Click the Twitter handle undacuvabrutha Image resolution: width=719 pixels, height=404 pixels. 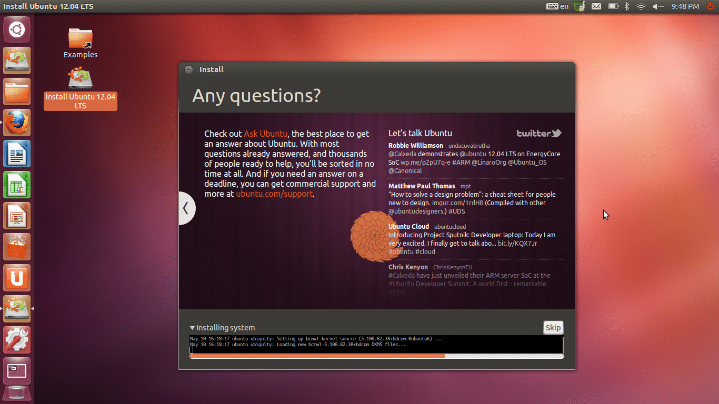pyautogui.click(x=469, y=146)
